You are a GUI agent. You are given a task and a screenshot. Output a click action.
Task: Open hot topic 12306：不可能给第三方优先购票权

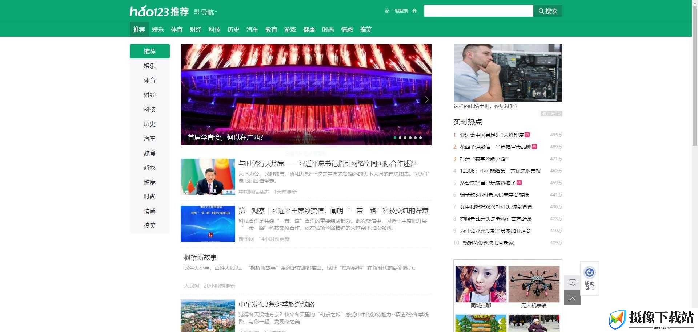pyautogui.click(x=500, y=171)
